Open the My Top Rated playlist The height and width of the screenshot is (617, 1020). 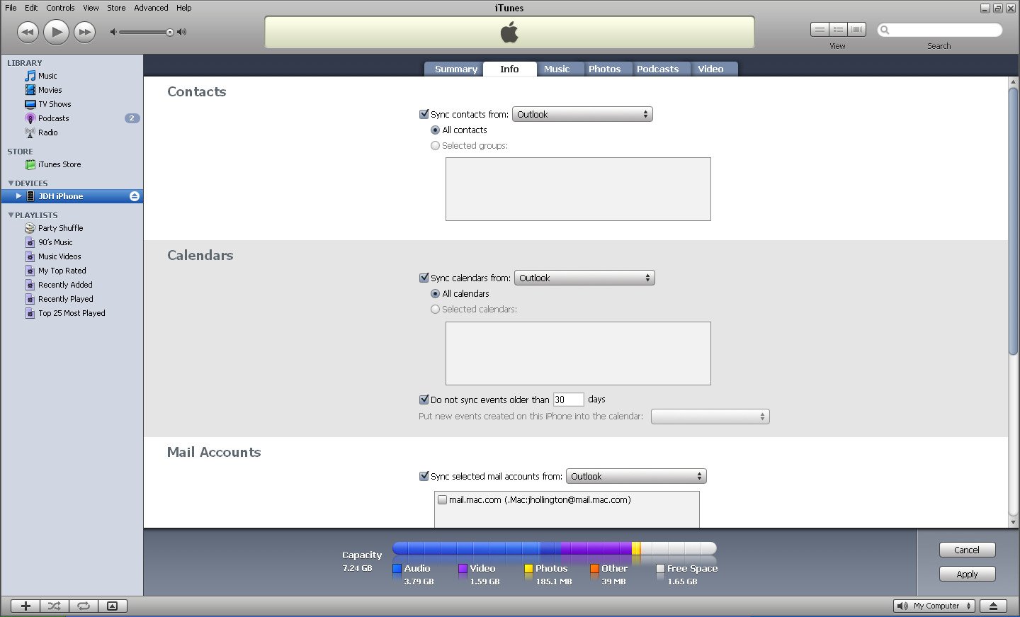[62, 271]
